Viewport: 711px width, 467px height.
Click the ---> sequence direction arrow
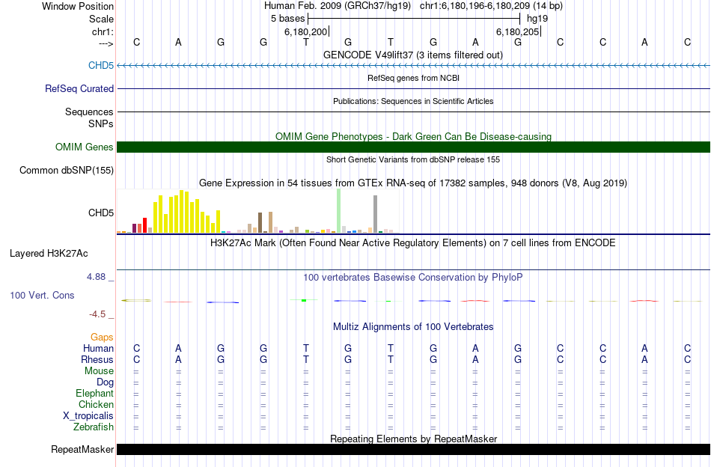(x=106, y=43)
